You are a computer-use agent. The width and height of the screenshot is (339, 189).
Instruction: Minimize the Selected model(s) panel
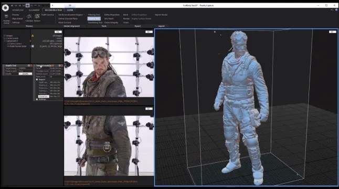(x=59, y=66)
